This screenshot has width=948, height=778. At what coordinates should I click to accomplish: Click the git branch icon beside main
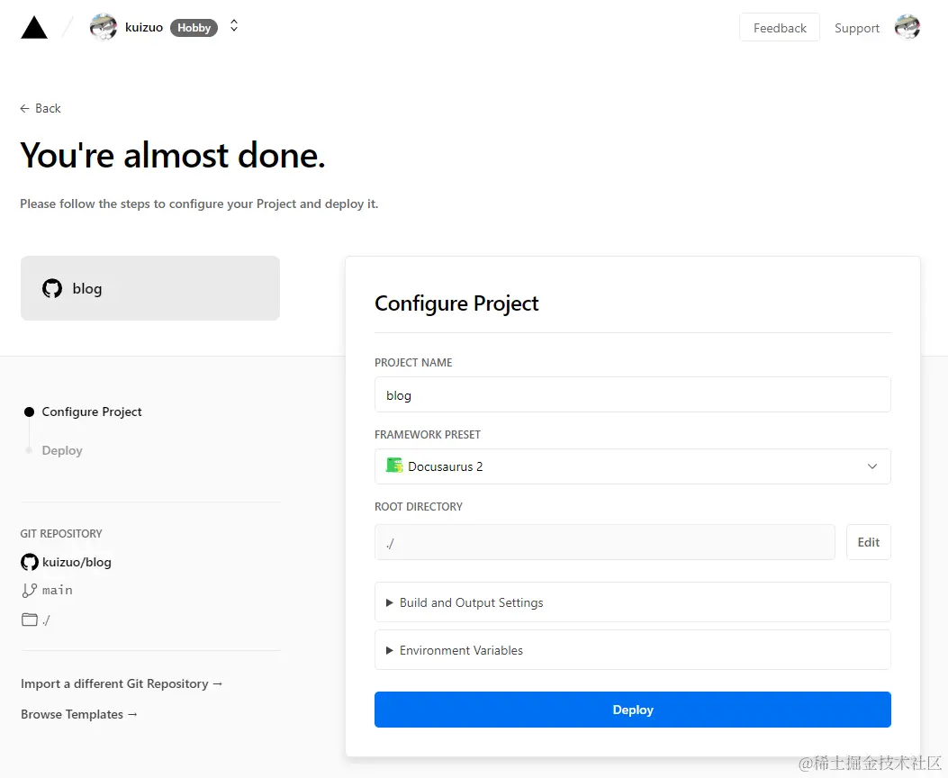click(29, 590)
